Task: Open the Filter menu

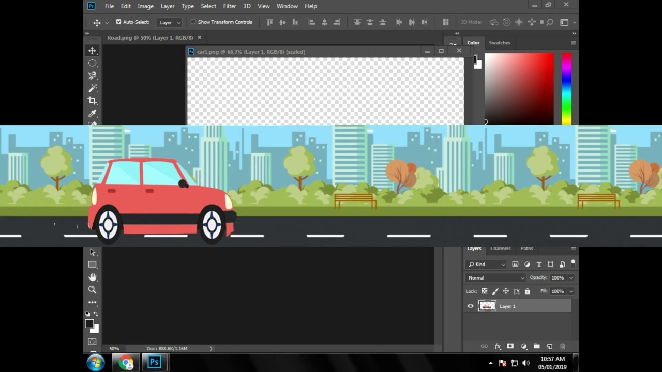Action: pos(230,6)
